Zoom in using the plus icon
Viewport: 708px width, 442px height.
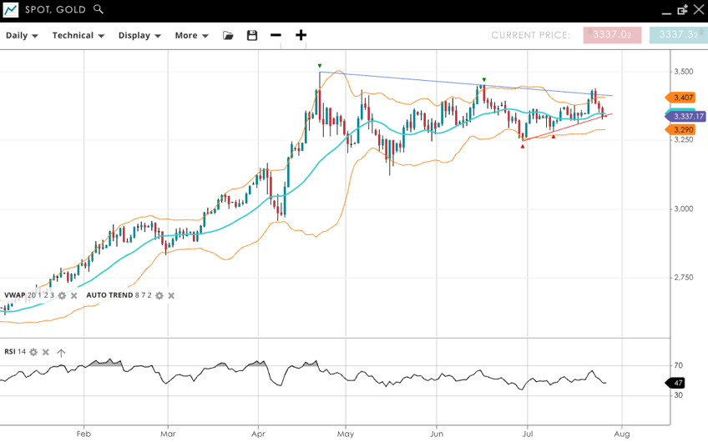[301, 35]
